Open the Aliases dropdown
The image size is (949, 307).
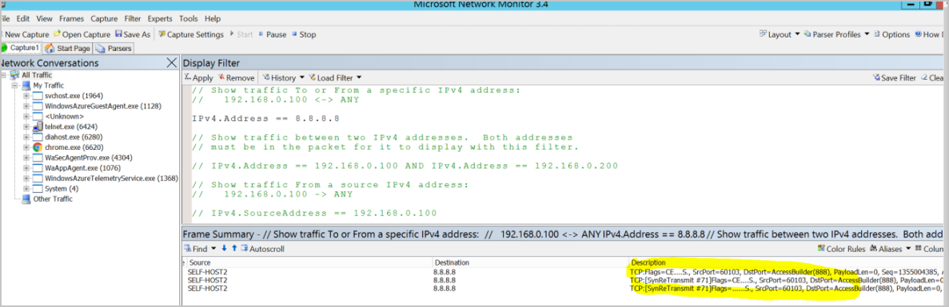point(891,249)
